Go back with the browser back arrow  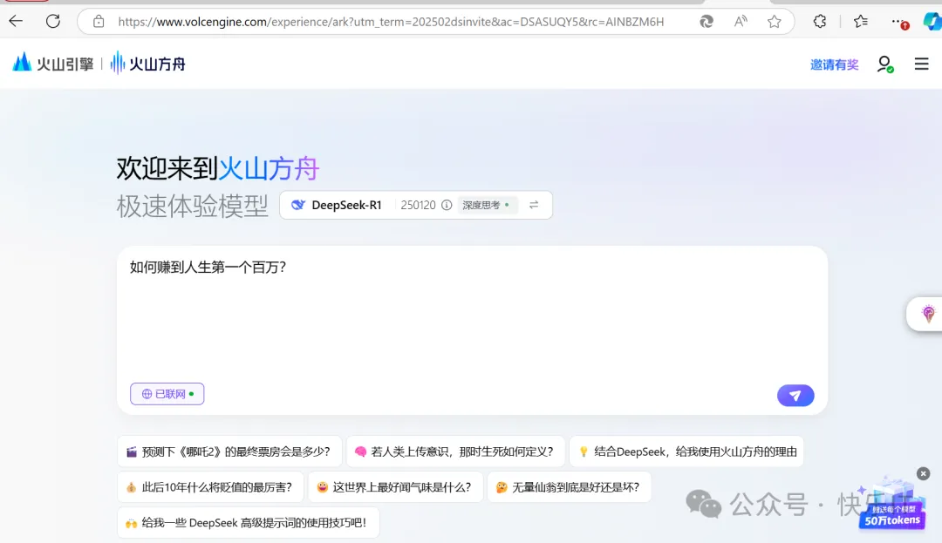click(x=17, y=22)
